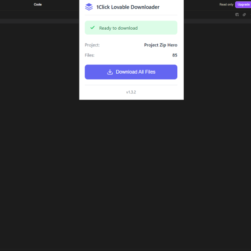Click the Read only label
Screen dimensions: 251x251
coord(226,5)
